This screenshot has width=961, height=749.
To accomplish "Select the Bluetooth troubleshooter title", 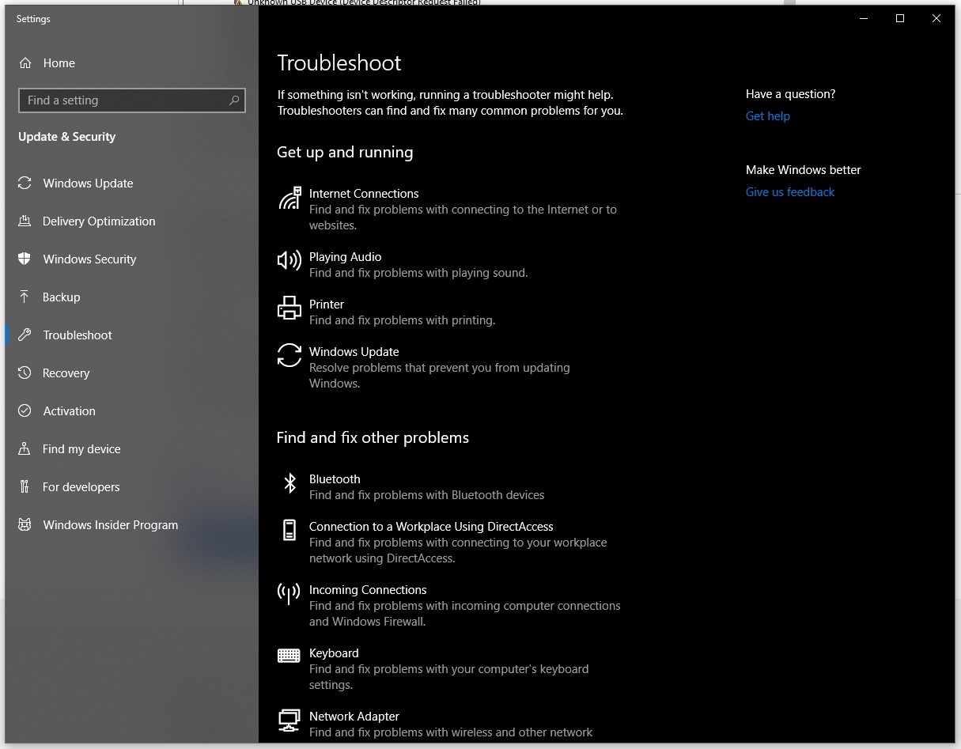I will pyautogui.click(x=335, y=479).
